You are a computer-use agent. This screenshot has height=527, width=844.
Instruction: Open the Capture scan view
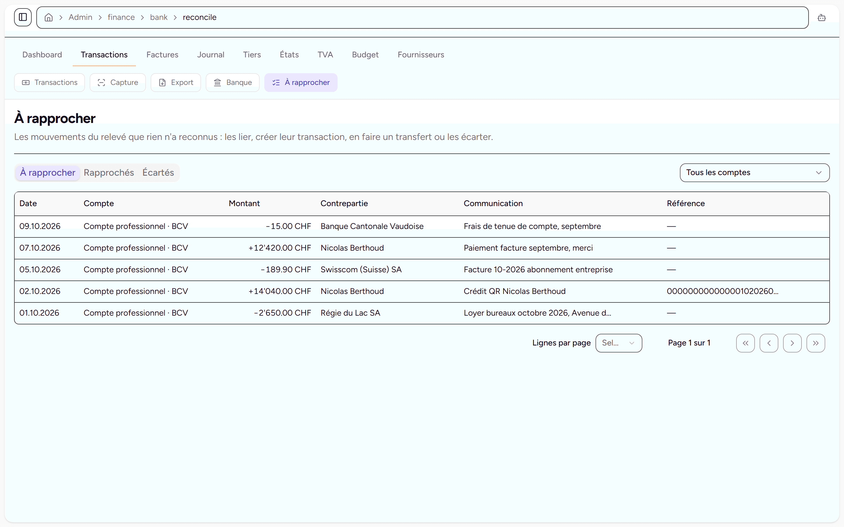coord(118,83)
